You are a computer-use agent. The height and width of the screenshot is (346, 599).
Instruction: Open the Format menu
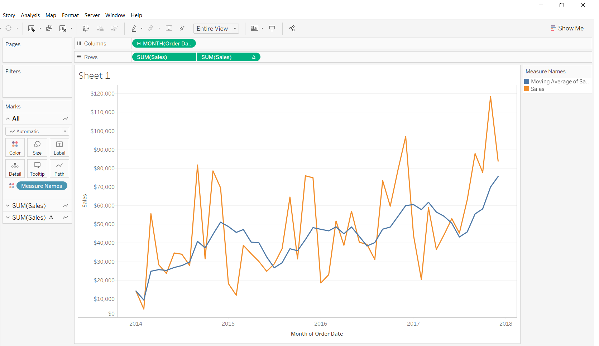click(70, 15)
